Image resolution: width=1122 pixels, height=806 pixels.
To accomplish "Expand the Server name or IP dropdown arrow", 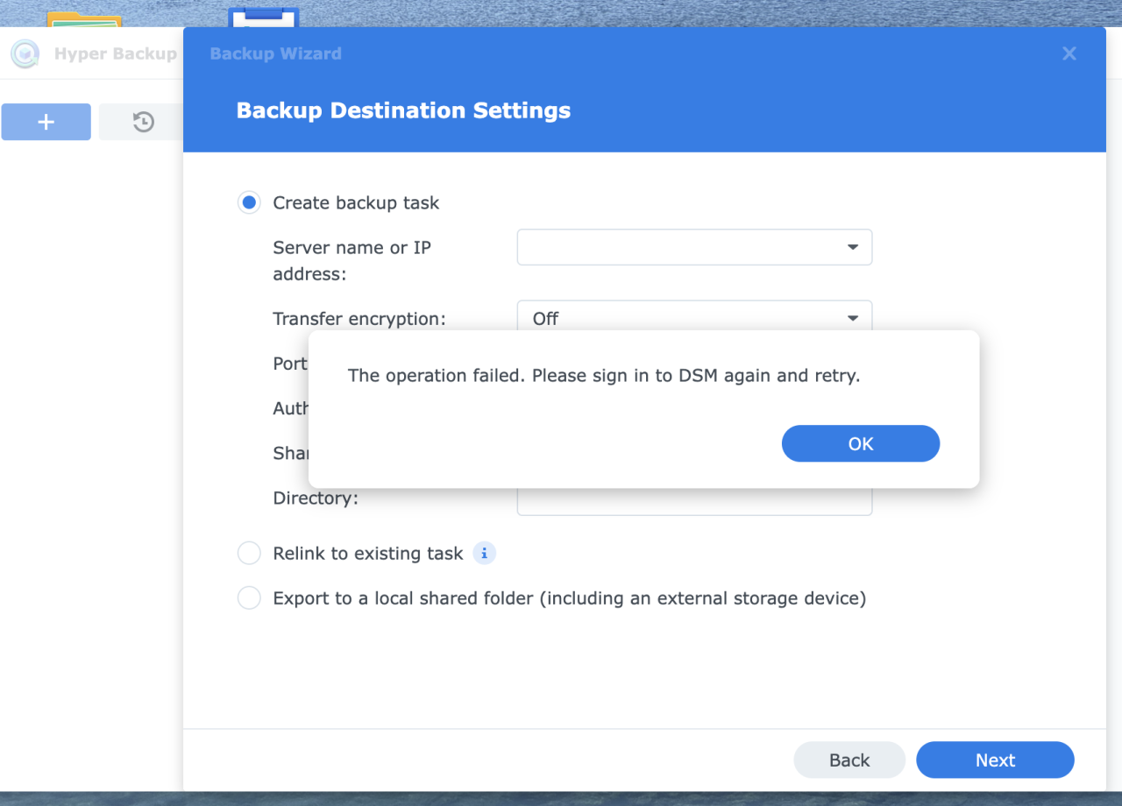I will pos(851,247).
